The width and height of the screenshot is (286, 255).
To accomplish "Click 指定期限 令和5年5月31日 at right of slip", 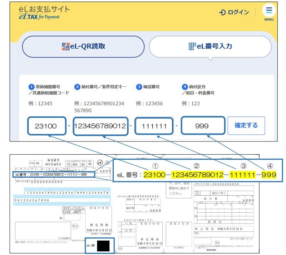I will (218, 229).
